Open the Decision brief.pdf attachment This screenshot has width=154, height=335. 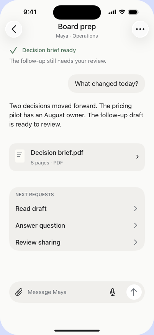coord(77,157)
